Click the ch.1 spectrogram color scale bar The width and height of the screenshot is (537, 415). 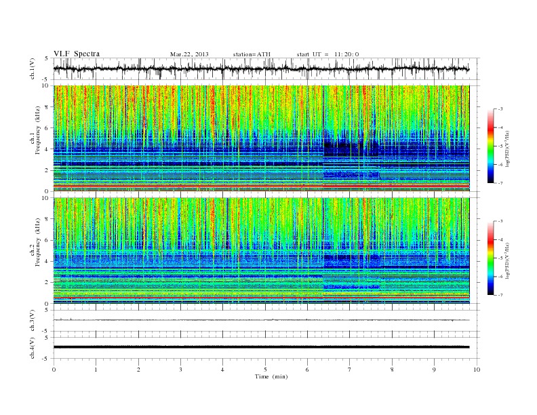pos(491,146)
